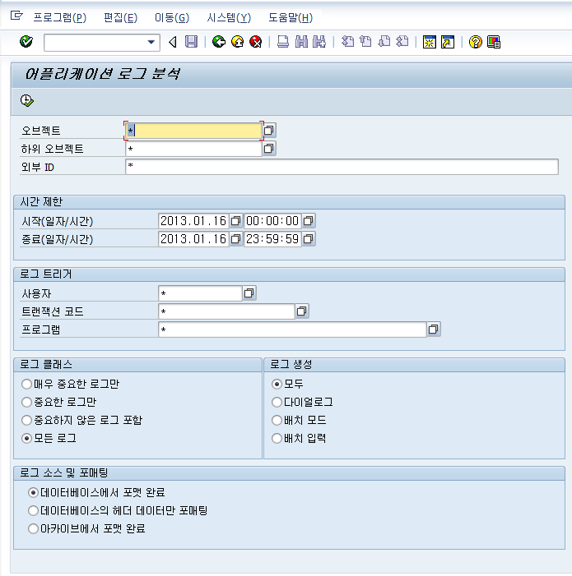
Task: Click the 프로그램 input field
Action: coord(292,329)
